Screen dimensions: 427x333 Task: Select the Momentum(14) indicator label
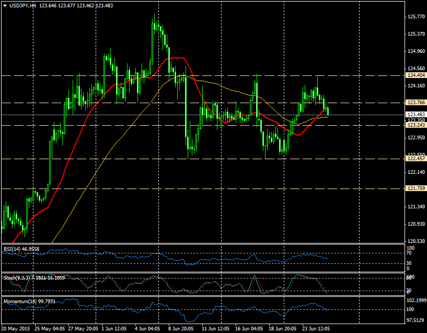coord(19,302)
